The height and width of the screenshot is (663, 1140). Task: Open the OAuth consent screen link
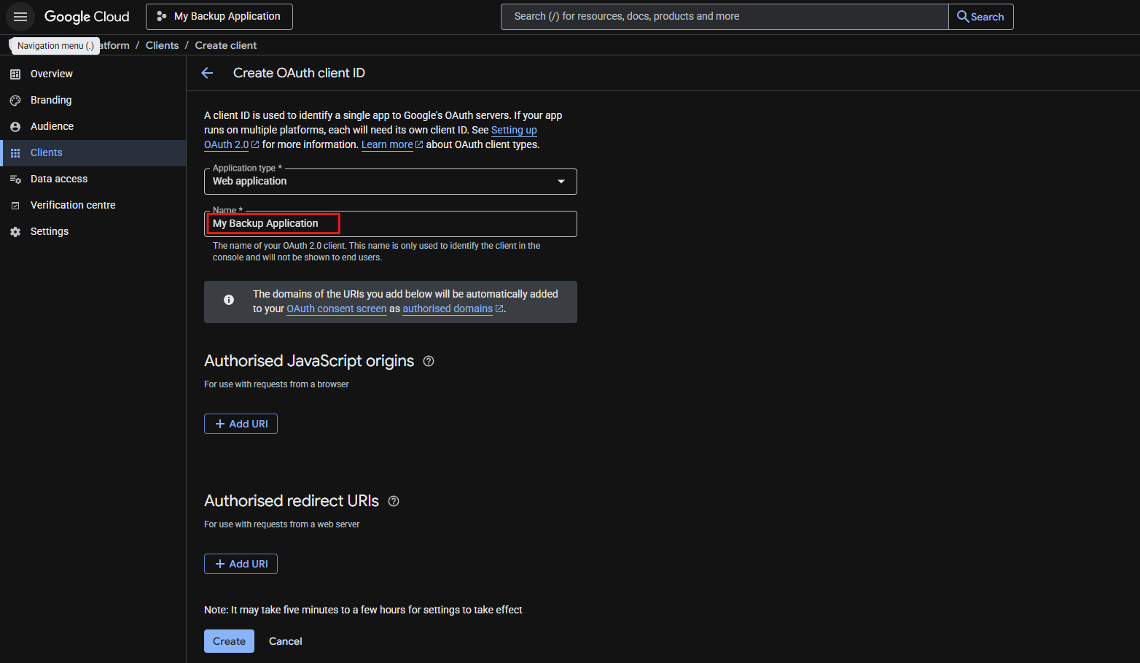[337, 309]
